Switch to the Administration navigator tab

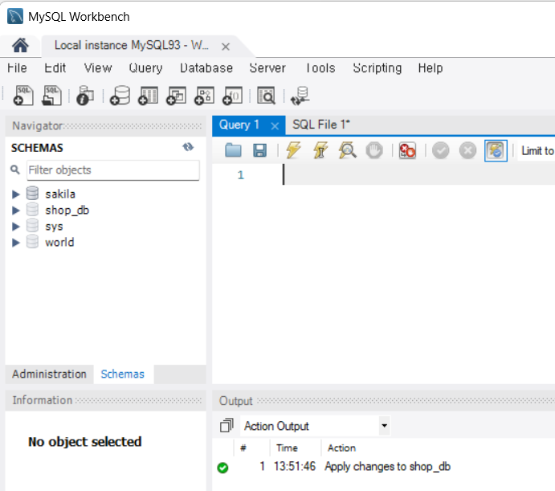49,374
